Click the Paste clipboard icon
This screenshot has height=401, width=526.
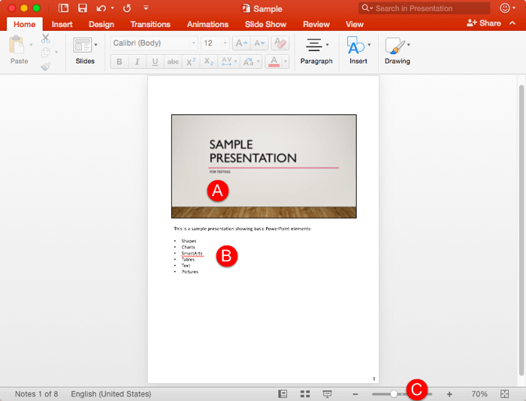tap(17, 44)
